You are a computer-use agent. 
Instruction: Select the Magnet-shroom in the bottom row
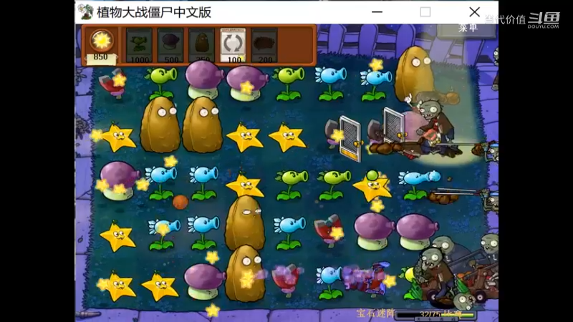[x=287, y=279]
